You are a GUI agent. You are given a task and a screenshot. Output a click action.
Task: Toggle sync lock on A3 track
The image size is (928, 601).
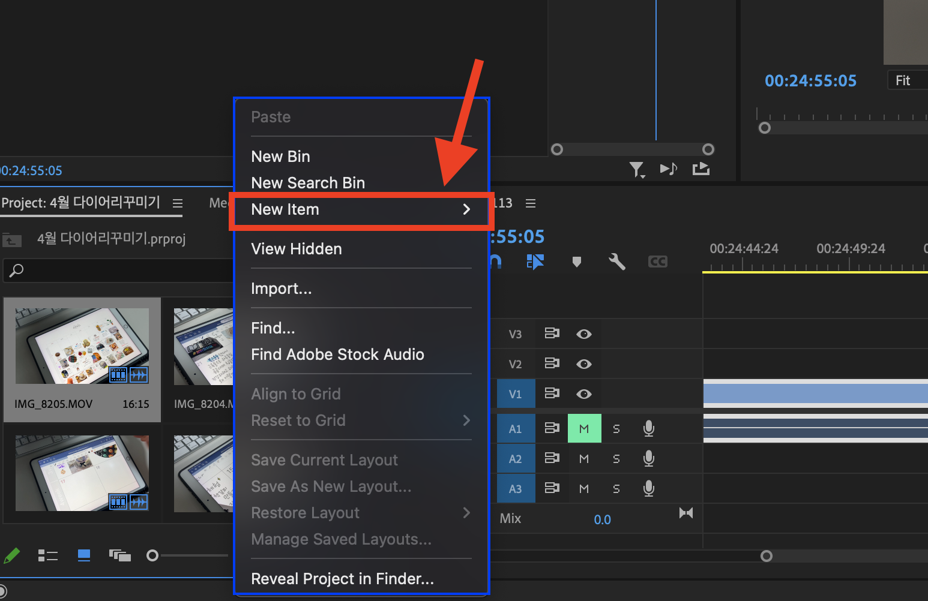click(x=552, y=488)
